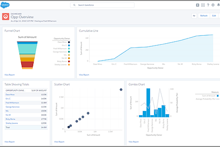Click the tallest bar in Combo Chart
Image resolution: width=220 pixels, height=147 pixels.
(148, 103)
